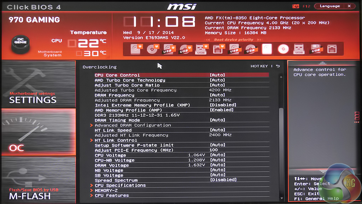Click the Adjusted Turbo Core Frequency 4200 MHz
The height and width of the screenshot is (204, 362).
click(x=220, y=90)
